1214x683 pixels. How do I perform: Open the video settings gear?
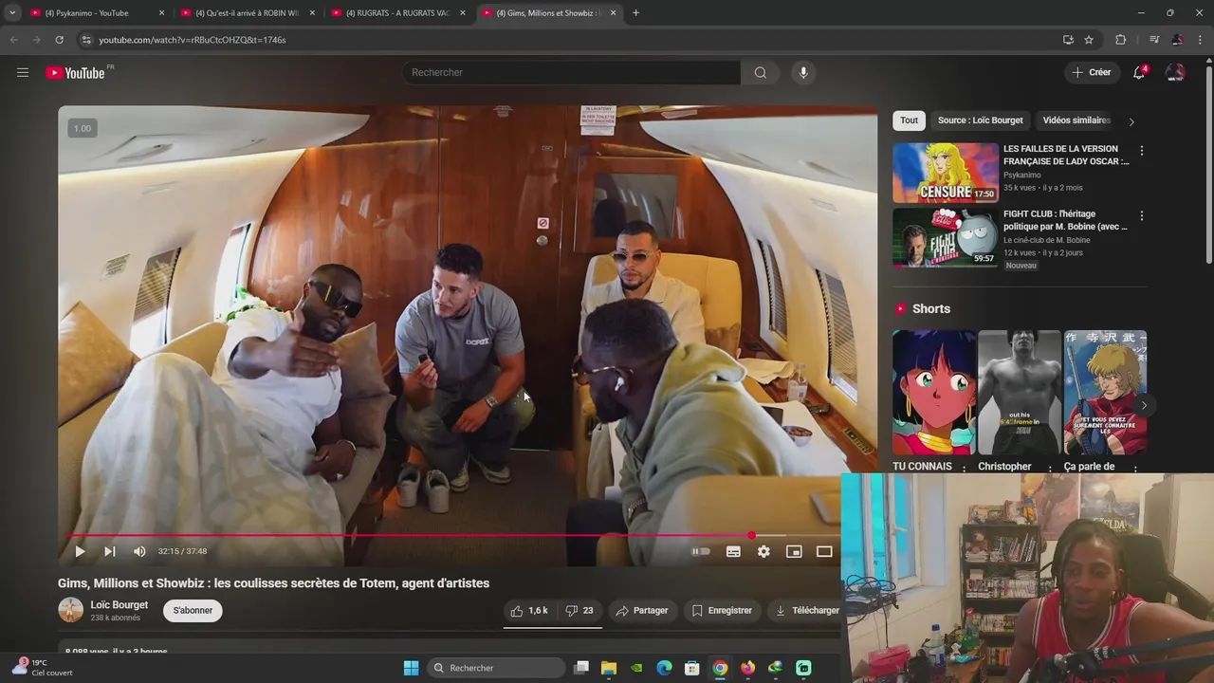pos(763,551)
